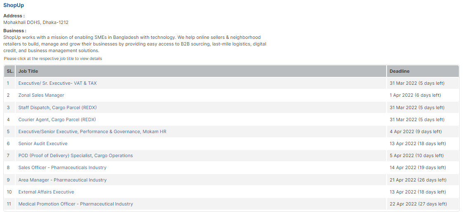This screenshot has width=463, height=215.
Task: Click the Business label
Action: point(15,31)
